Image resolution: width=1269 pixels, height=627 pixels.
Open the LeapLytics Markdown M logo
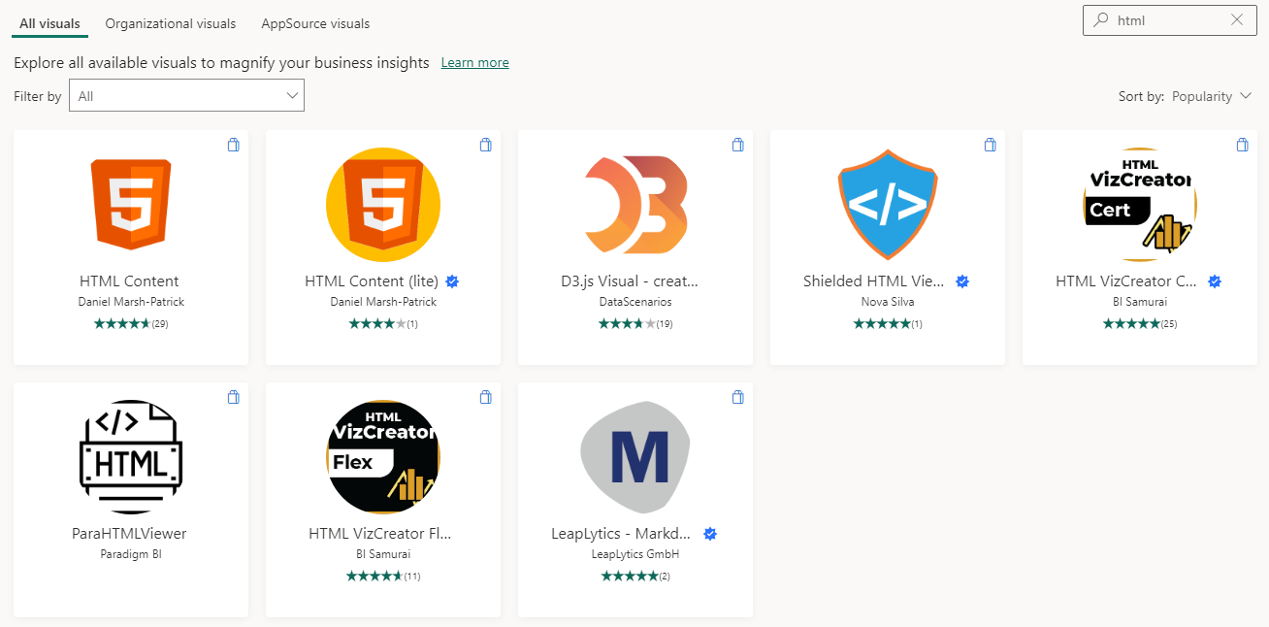point(635,457)
